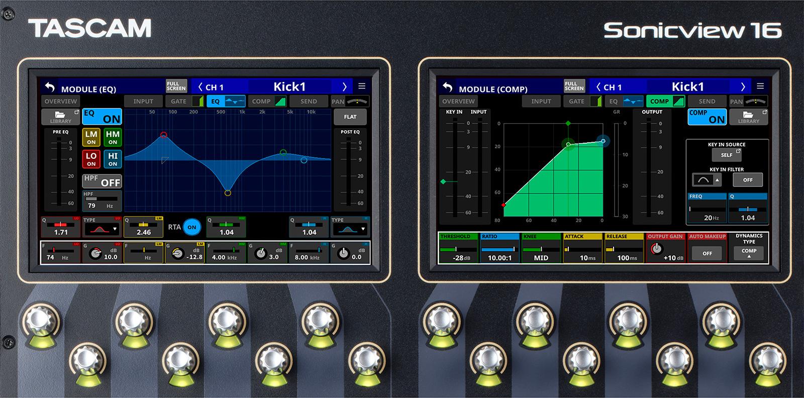The height and width of the screenshot is (398, 804).
Task: Open LIBRARY folder on EQ screen
Action: click(60, 117)
